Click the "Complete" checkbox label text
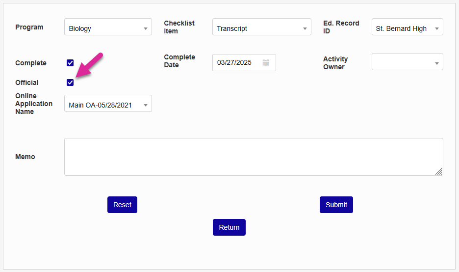The image size is (459, 272). pyautogui.click(x=31, y=63)
